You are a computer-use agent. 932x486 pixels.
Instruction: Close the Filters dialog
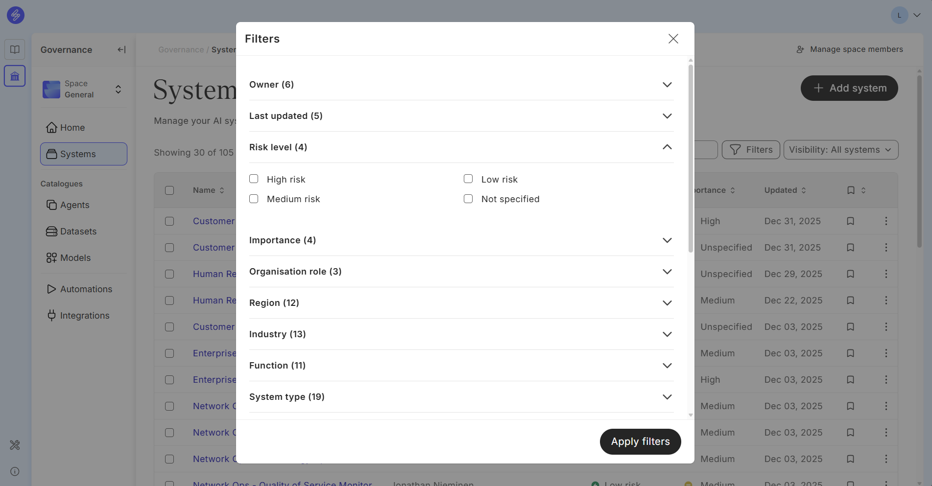tap(673, 39)
